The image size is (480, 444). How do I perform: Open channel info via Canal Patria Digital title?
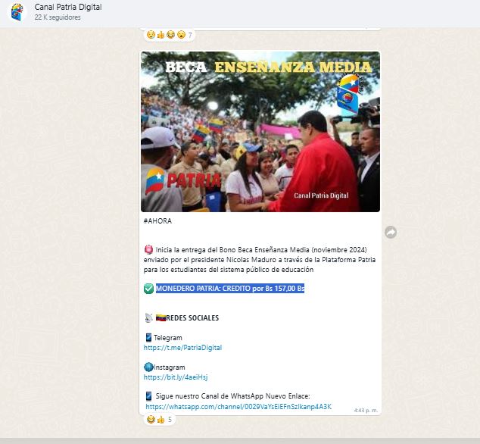pos(68,7)
